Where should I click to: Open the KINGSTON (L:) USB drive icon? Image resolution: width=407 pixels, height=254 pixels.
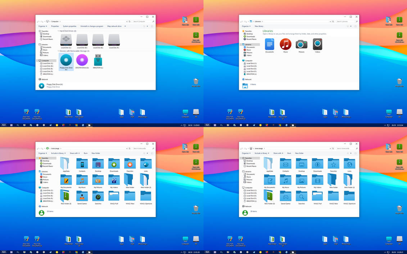98,60
